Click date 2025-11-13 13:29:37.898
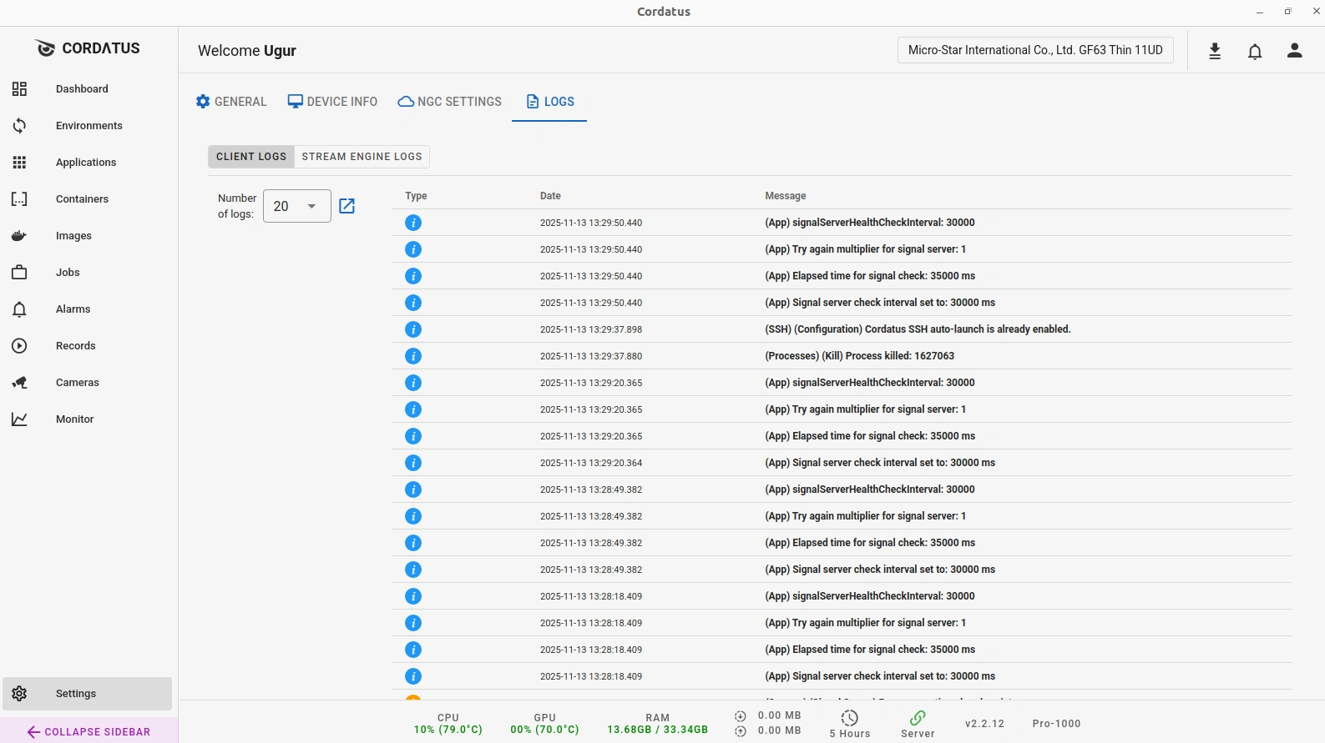The image size is (1325, 743). 591,329
